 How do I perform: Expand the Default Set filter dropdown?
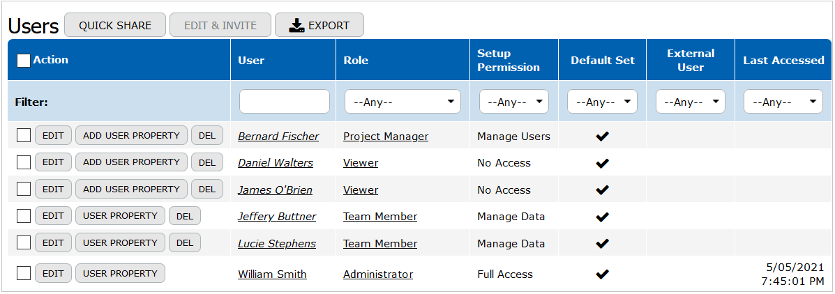pyautogui.click(x=602, y=102)
